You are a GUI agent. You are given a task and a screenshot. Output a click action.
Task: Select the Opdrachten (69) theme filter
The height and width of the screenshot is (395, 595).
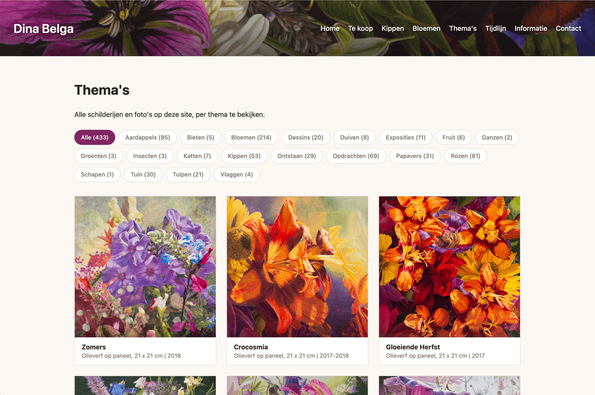[x=356, y=156]
